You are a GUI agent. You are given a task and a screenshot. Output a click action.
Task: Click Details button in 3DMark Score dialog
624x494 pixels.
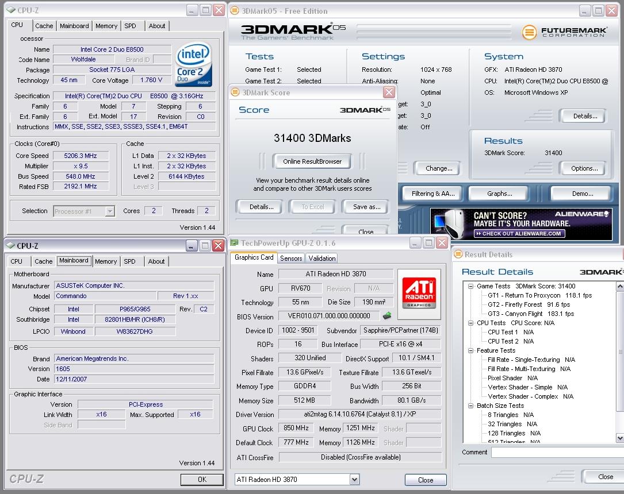pos(262,207)
